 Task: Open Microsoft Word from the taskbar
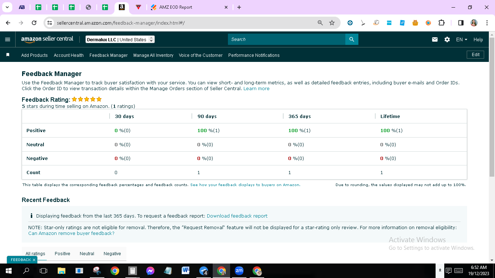(x=186, y=271)
